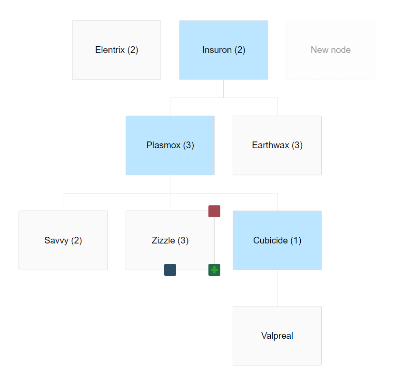Screen dimensions: 394x384
Task: Click the vertical connector beneath Plasmox
Action: (170, 184)
